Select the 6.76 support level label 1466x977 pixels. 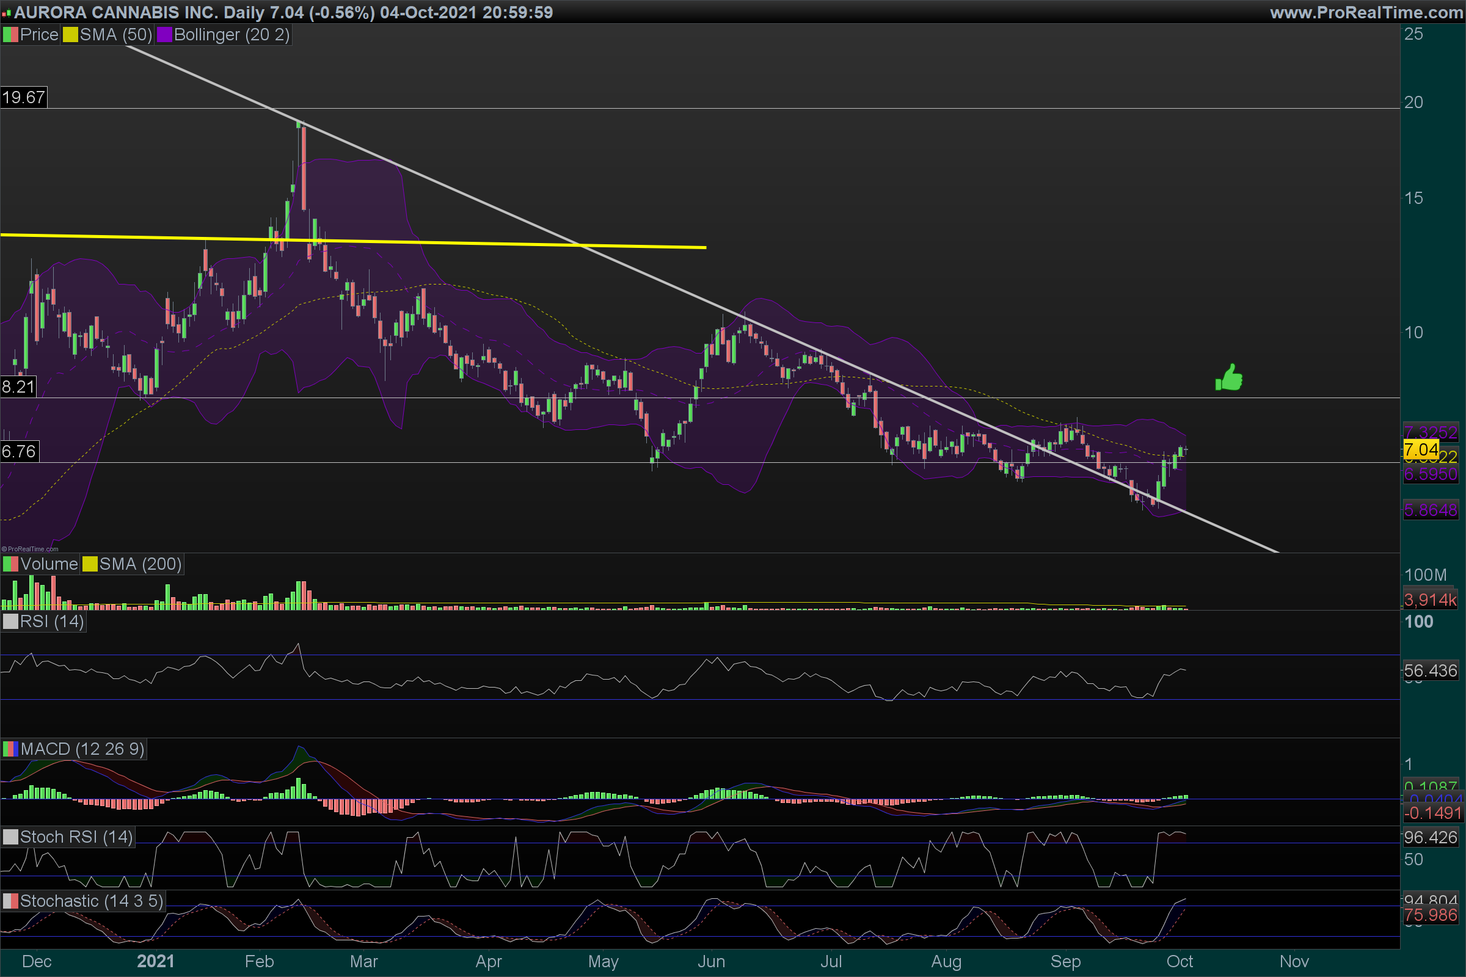(x=19, y=452)
